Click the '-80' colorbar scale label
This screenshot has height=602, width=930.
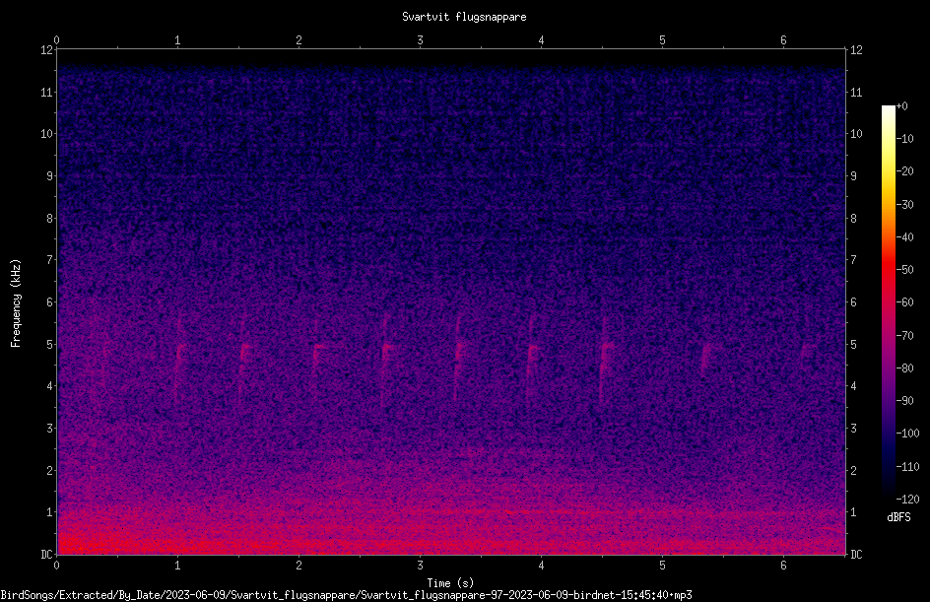tap(905, 368)
